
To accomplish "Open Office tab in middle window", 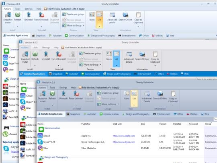I will pos(159,74).
